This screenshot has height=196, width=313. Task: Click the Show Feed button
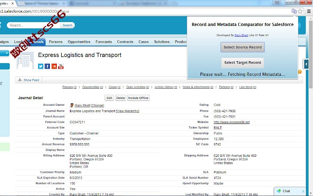[28, 80]
